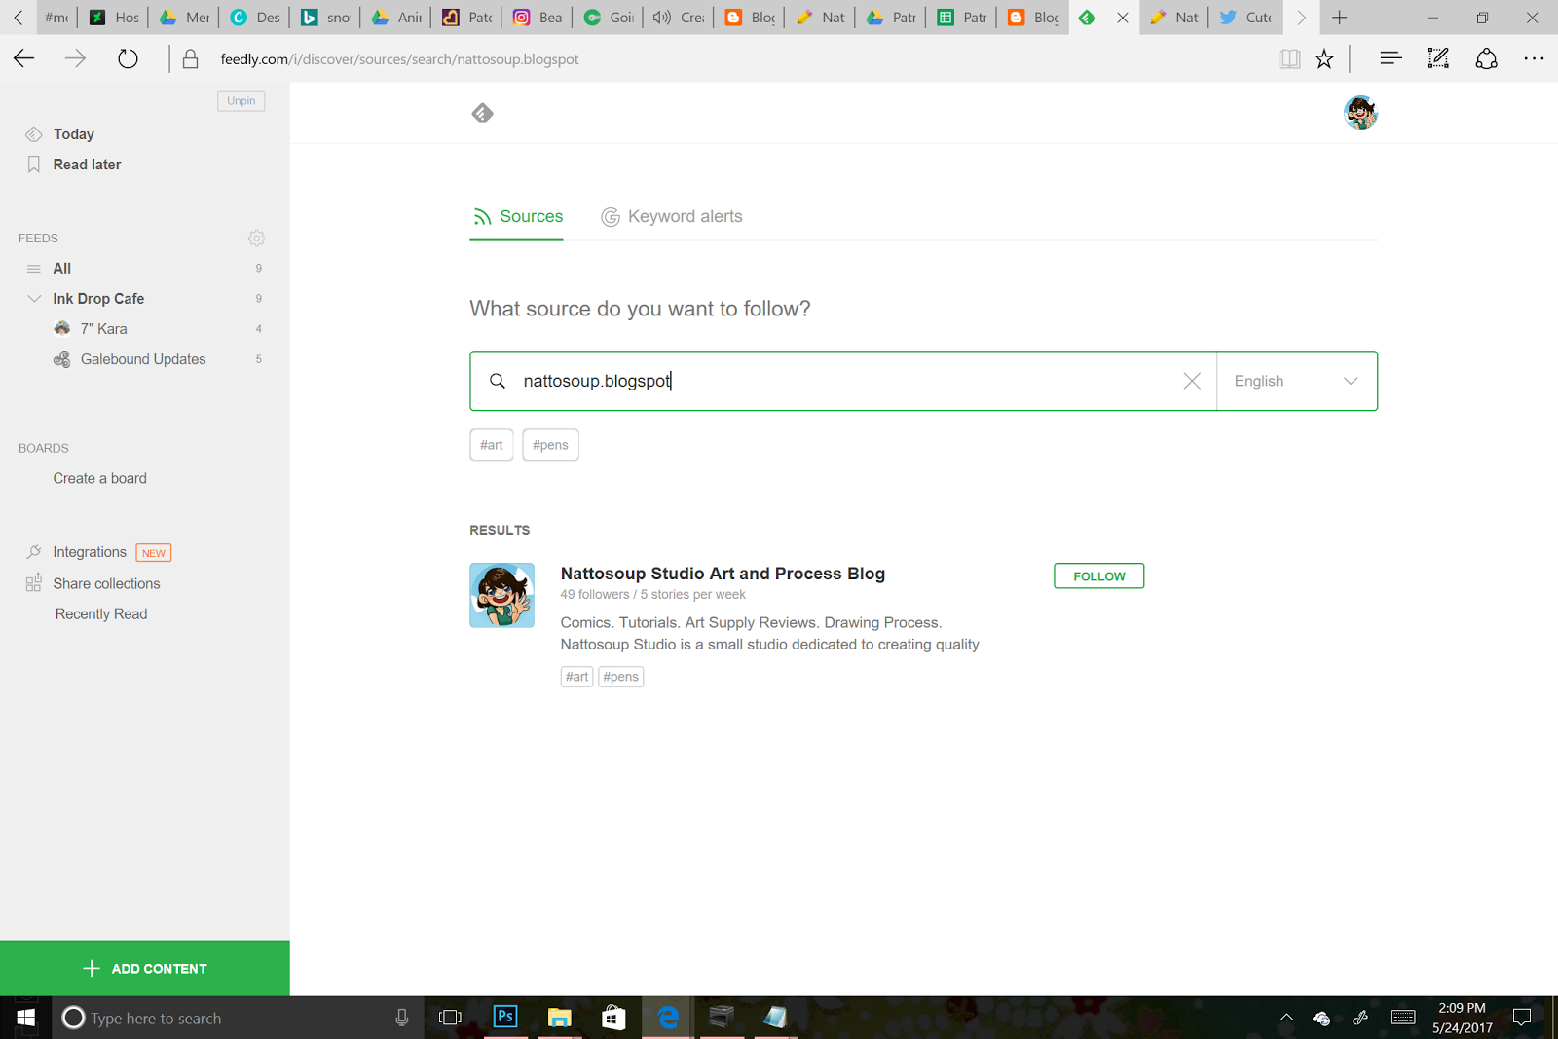
Task: Open the user profile avatar menu
Action: pos(1360,113)
